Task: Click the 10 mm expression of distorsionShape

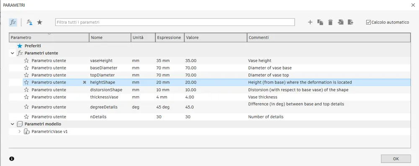Action: pos(163,89)
